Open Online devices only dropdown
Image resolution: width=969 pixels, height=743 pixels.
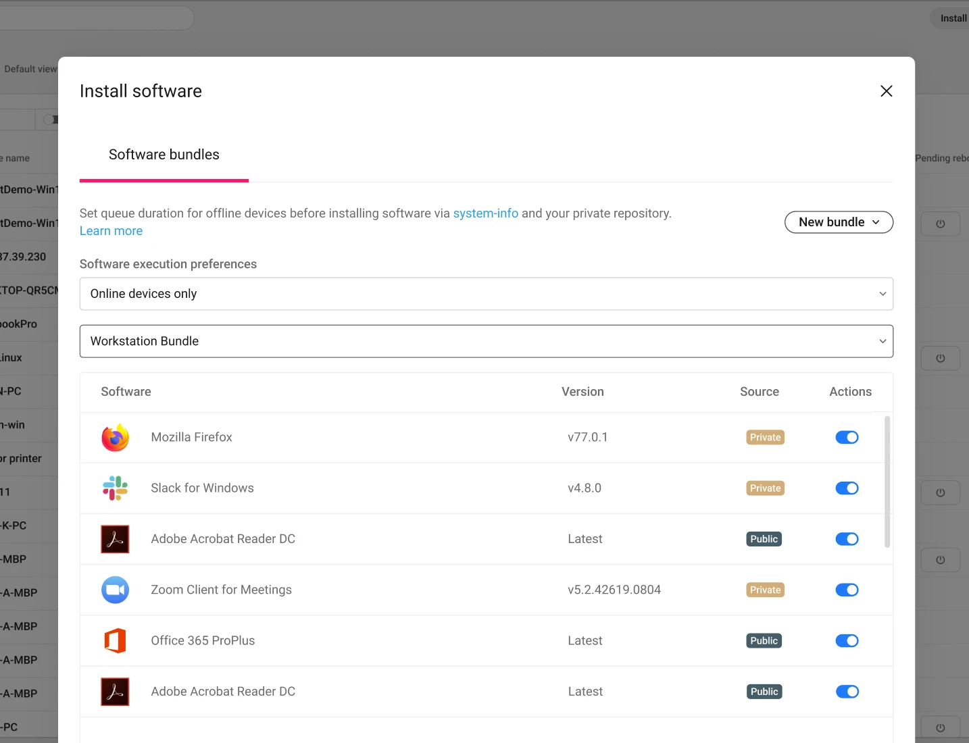(x=487, y=294)
